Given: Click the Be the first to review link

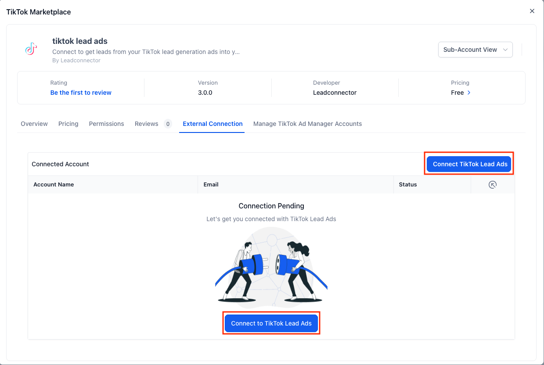Looking at the screenshot, I should pyautogui.click(x=81, y=93).
